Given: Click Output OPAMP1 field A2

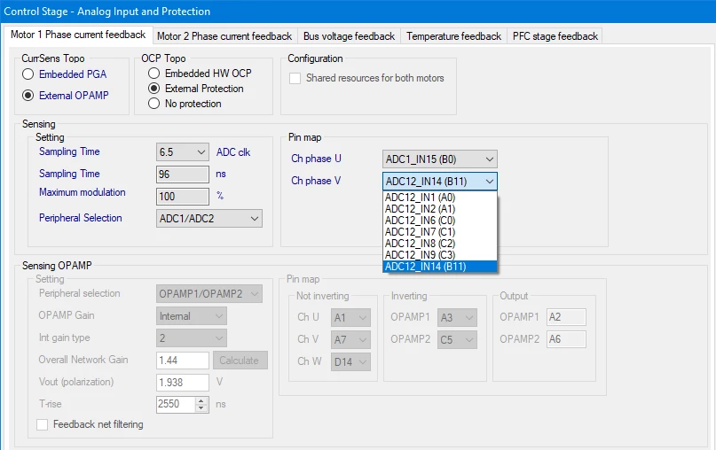Looking at the screenshot, I should coord(566,317).
